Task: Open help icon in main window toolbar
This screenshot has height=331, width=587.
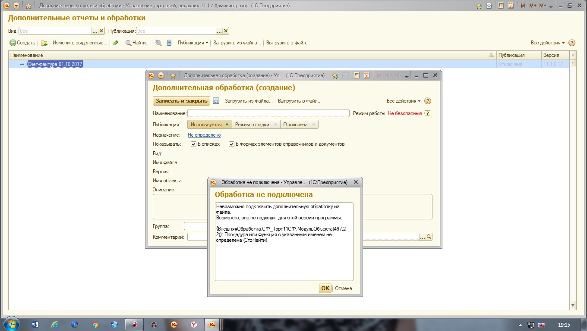Action: (x=572, y=43)
